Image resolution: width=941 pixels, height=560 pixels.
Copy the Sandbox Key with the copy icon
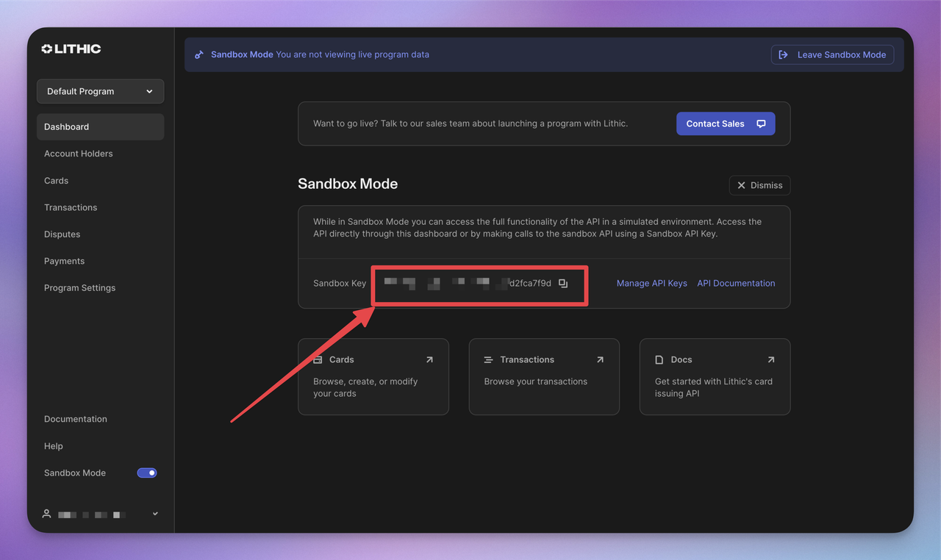[563, 283]
